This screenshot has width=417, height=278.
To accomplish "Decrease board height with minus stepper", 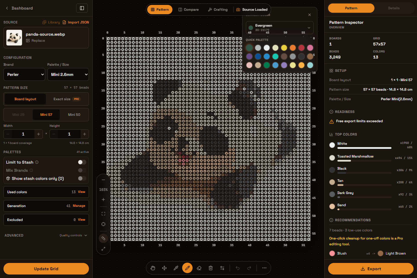I will pyautogui.click(x=54, y=134).
